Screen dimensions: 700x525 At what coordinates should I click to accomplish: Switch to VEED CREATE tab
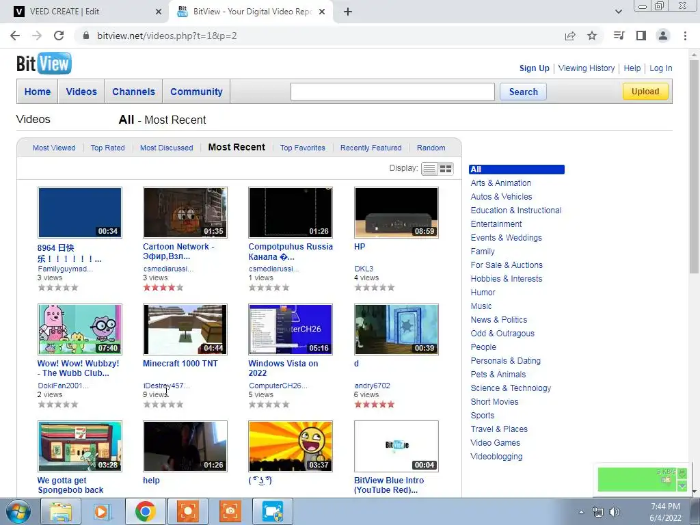(85, 12)
